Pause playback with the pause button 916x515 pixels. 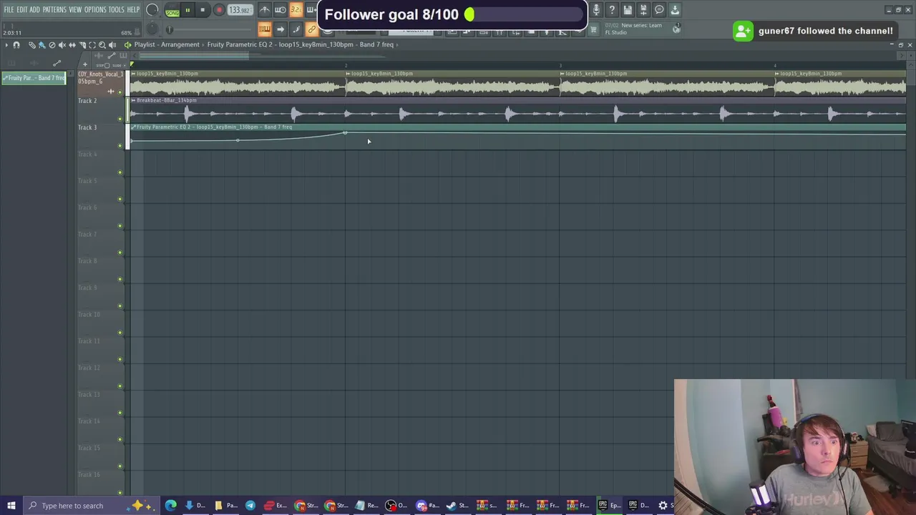click(187, 10)
